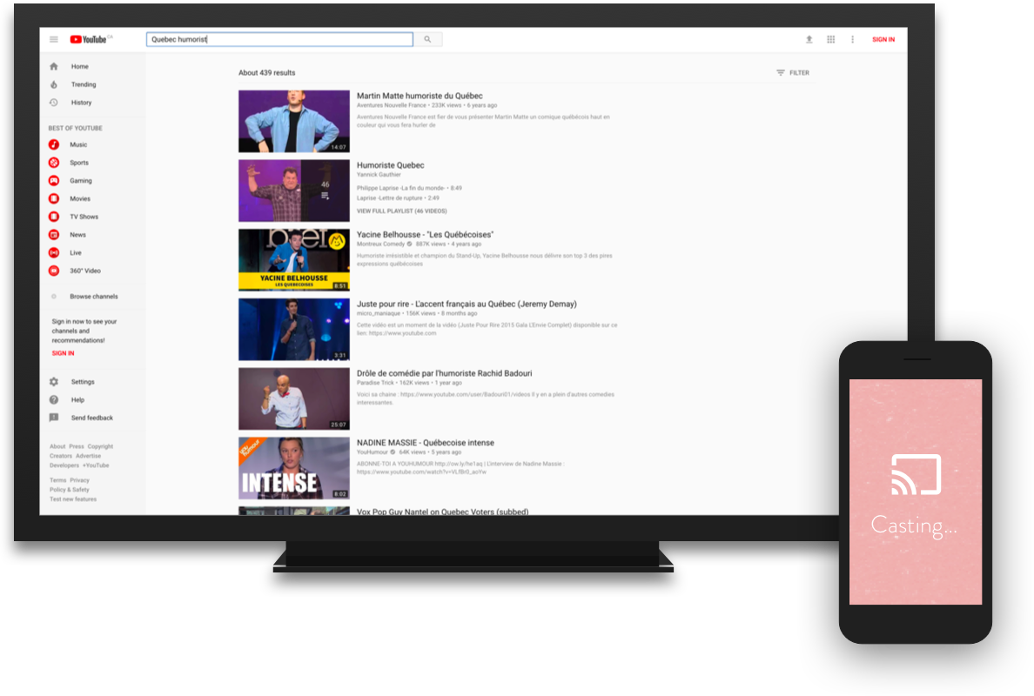The width and height of the screenshot is (1034, 696).
Task: Click Philippe Laprise -La fin du monde
Action: coord(410,189)
